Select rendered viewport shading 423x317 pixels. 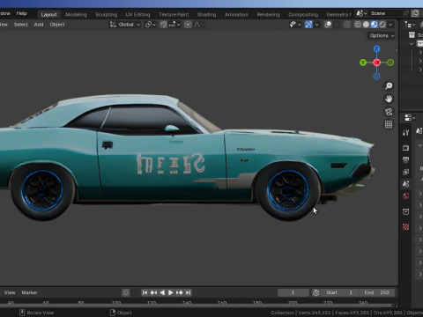point(382,25)
